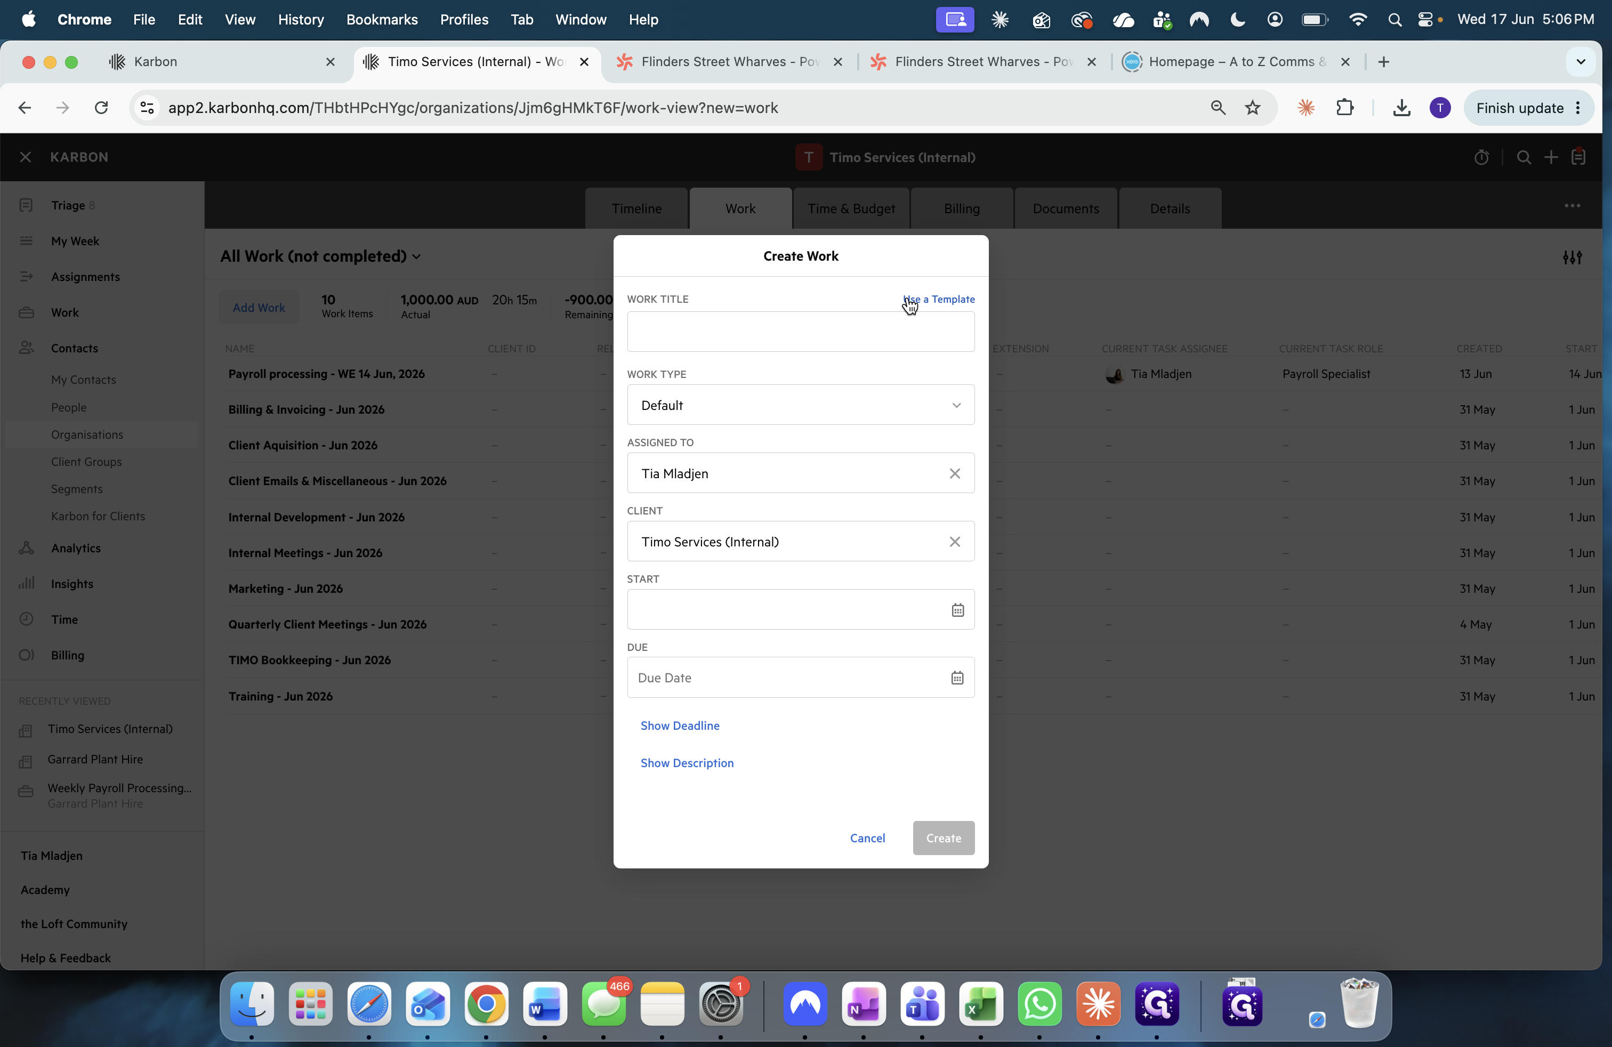
Task: Switch to the Billing tab
Action: coord(962,208)
